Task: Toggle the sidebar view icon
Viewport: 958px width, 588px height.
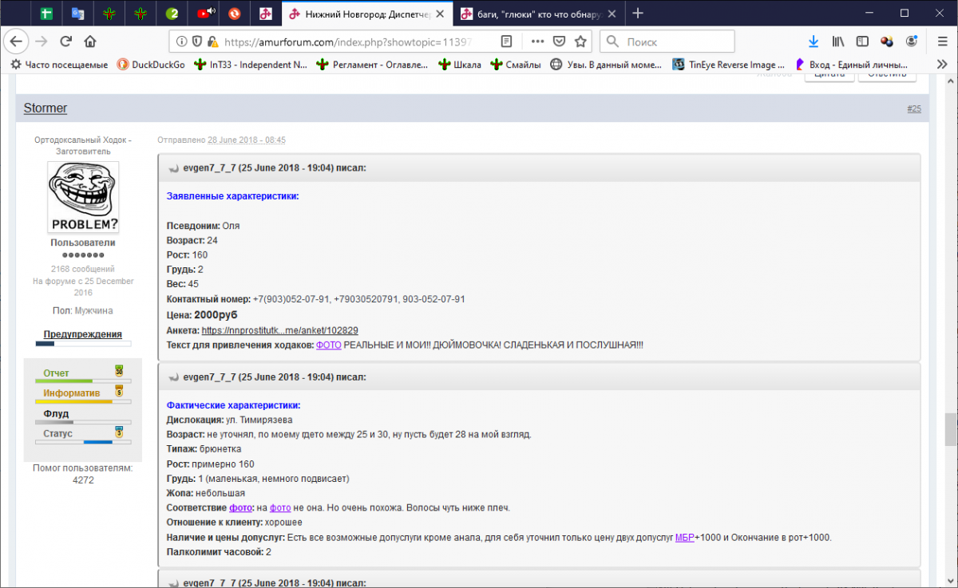Action: point(862,41)
